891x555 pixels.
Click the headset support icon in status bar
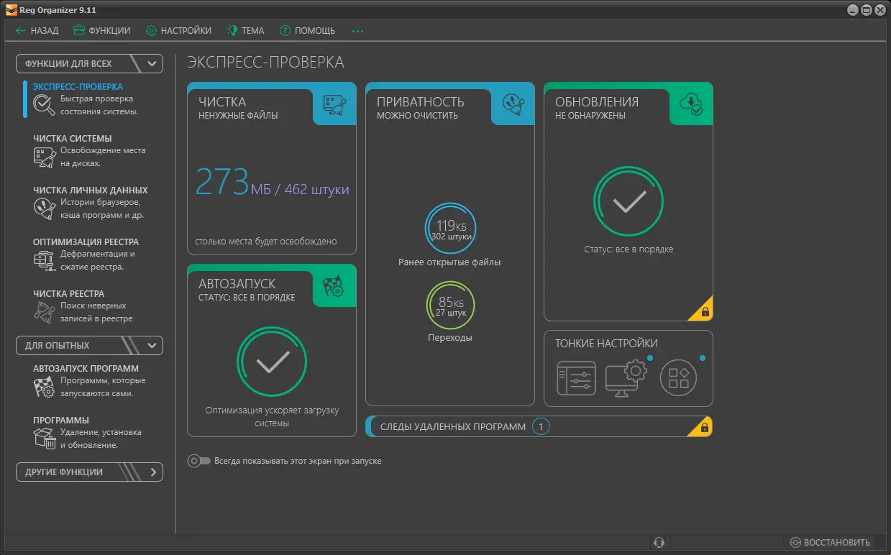click(657, 543)
